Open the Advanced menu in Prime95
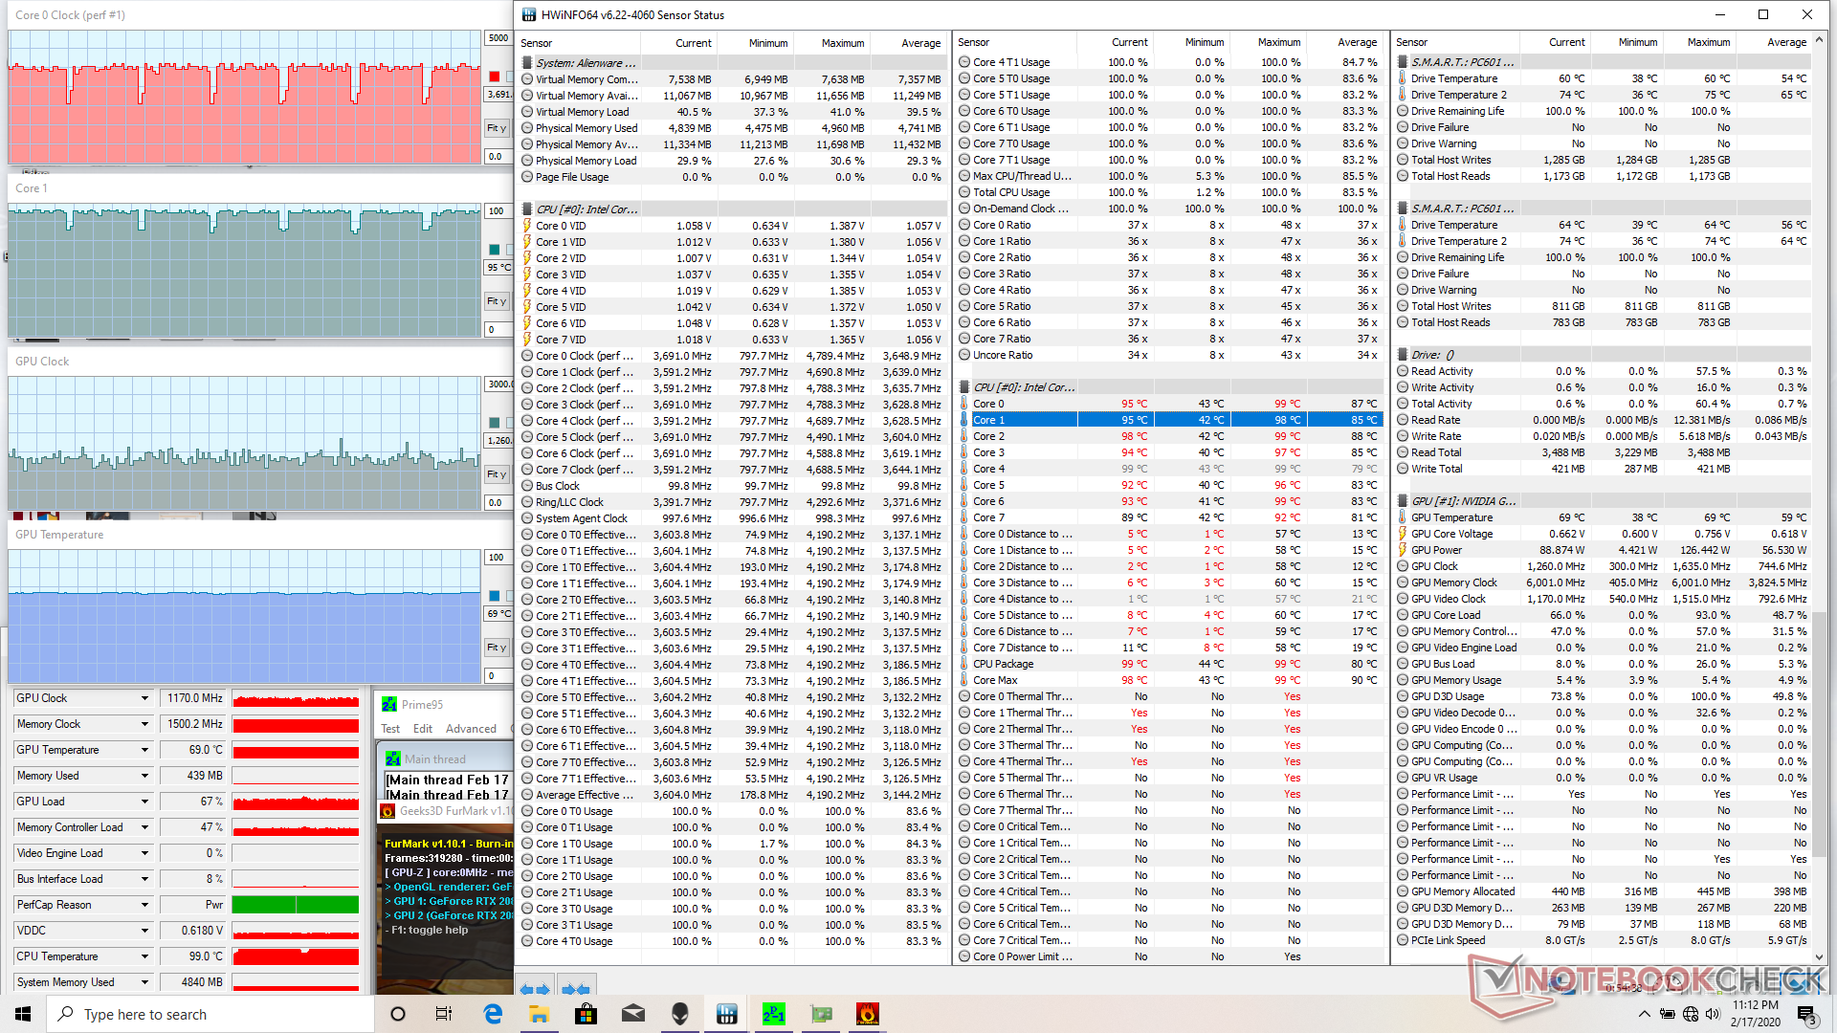This screenshot has height=1033, width=1837. (471, 729)
